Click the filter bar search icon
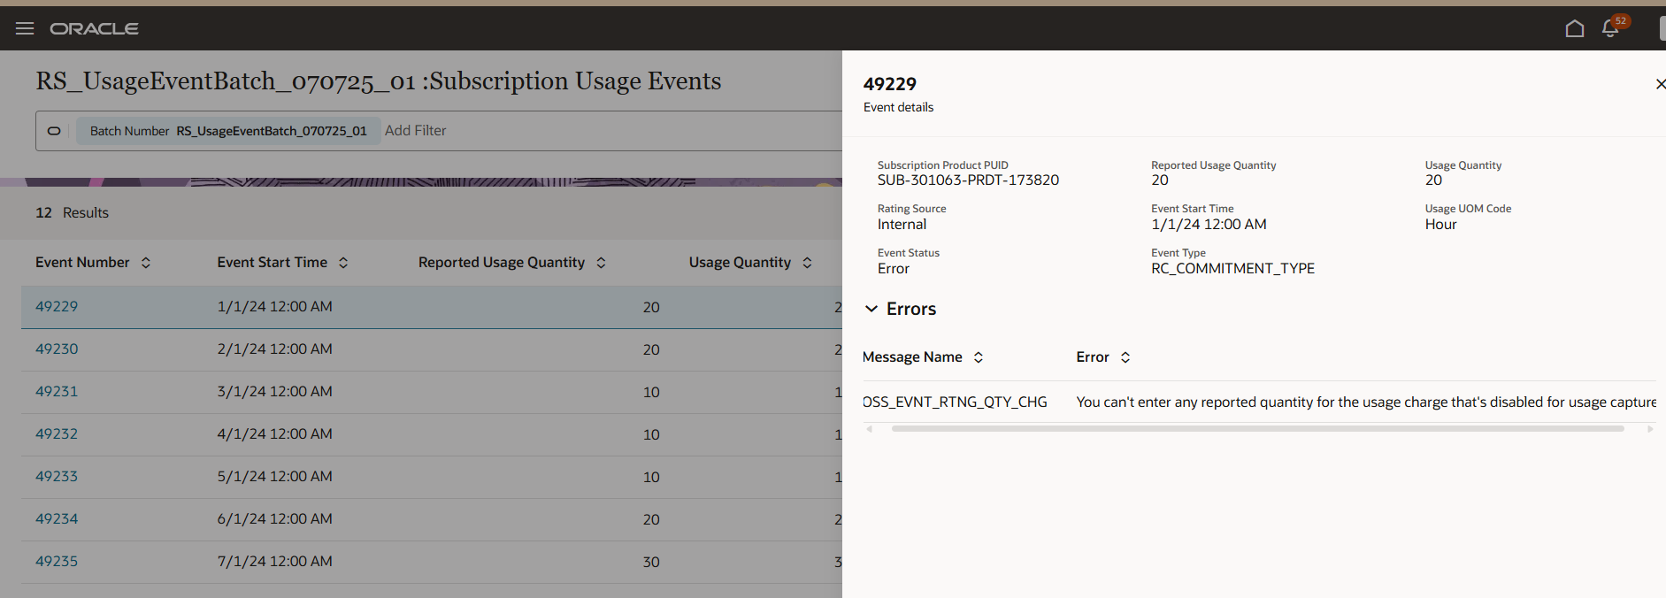This screenshot has height=598, width=1666. tap(54, 131)
